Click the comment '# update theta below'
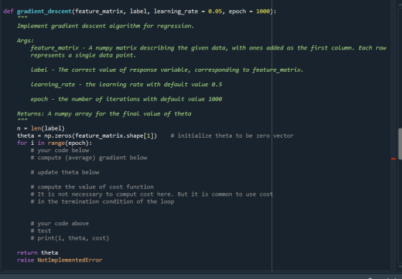This screenshot has width=402, height=279. click(x=65, y=172)
